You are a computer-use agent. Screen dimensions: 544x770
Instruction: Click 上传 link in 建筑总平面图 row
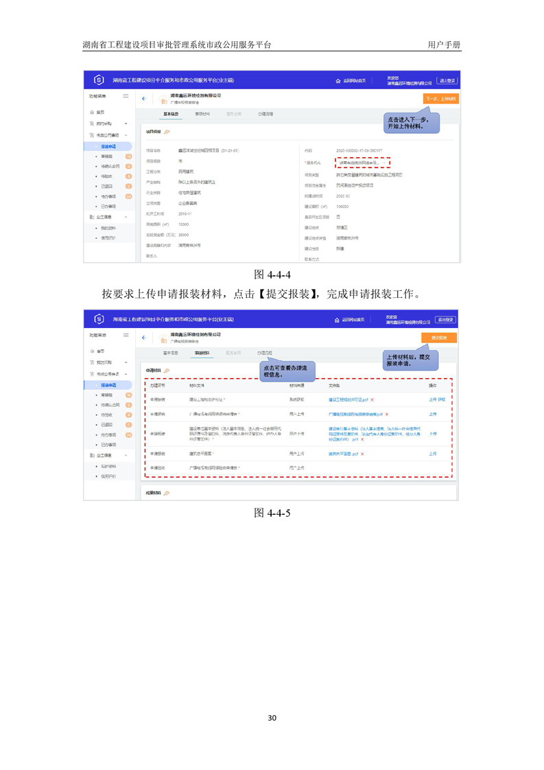click(433, 454)
